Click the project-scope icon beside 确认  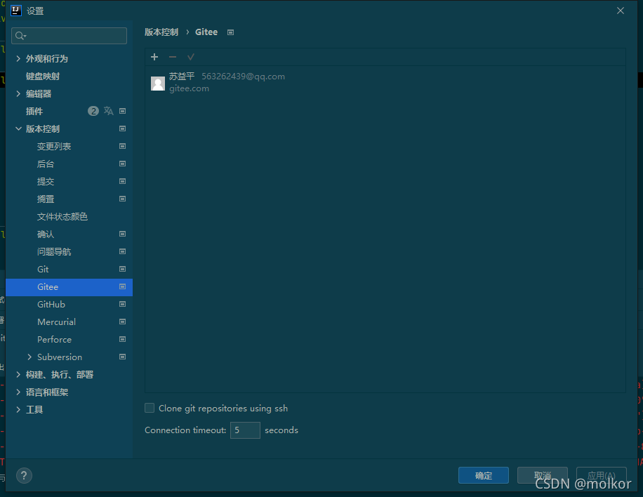(122, 234)
